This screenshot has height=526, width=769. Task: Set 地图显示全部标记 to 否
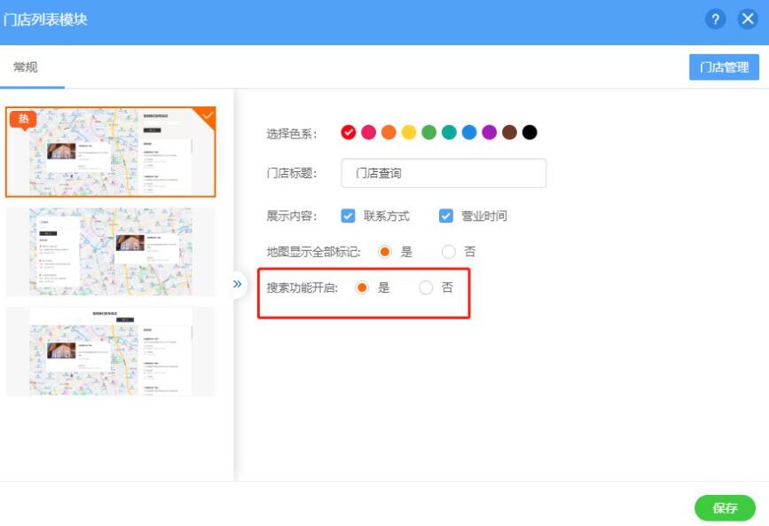click(449, 252)
